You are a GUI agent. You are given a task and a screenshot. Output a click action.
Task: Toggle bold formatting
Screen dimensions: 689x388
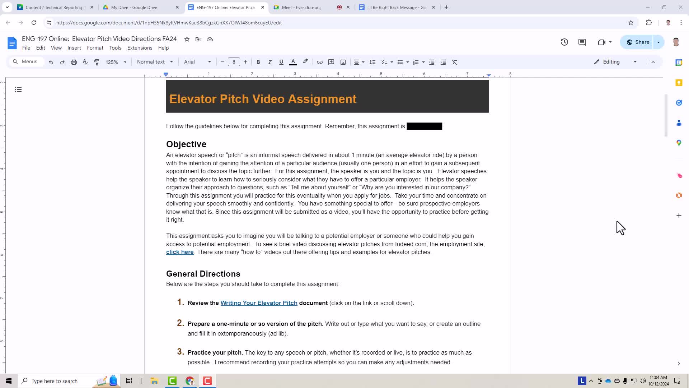(x=258, y=62)
